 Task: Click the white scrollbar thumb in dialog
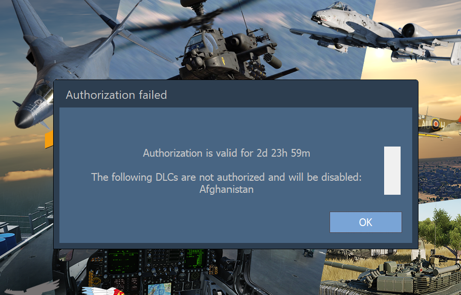click(x=392, y=170)
